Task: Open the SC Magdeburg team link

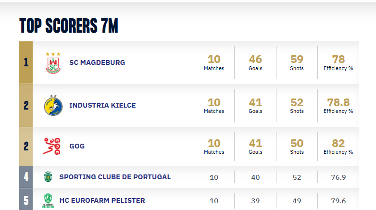Action: tap(97, 62)
